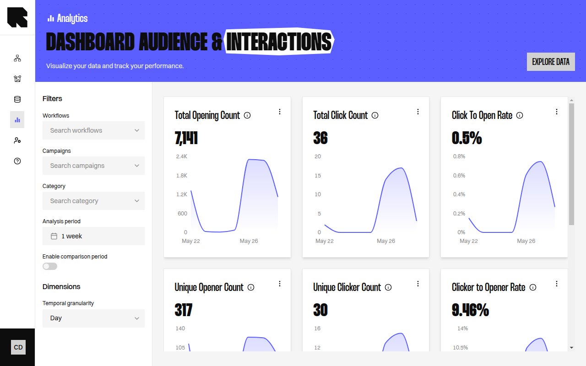The height and width of the screenshot is (366, 586).
Task: Click the 36 total click value
Action: pyautogui.click(x=320, y=138)
